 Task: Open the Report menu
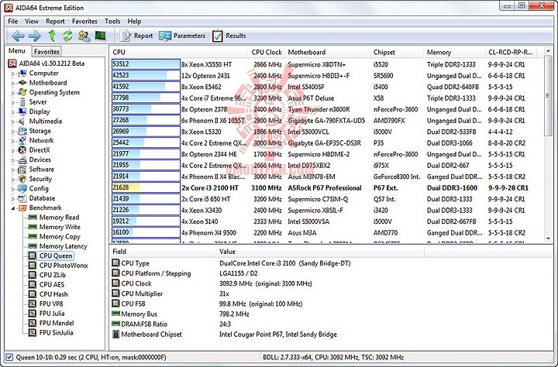(x=55, y=22)
